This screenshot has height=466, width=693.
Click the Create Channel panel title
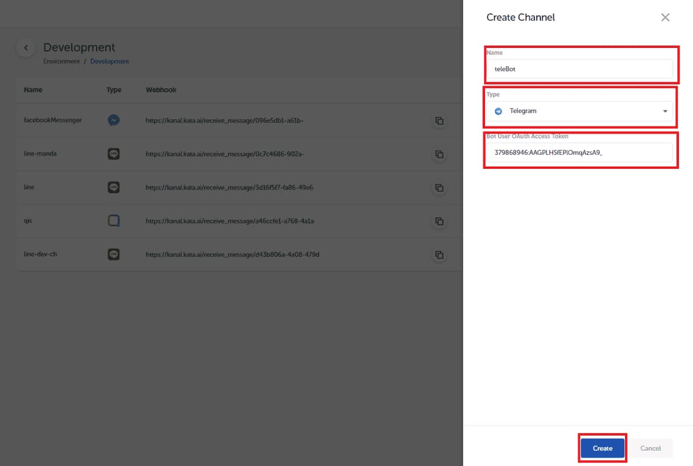pos(520,17)
